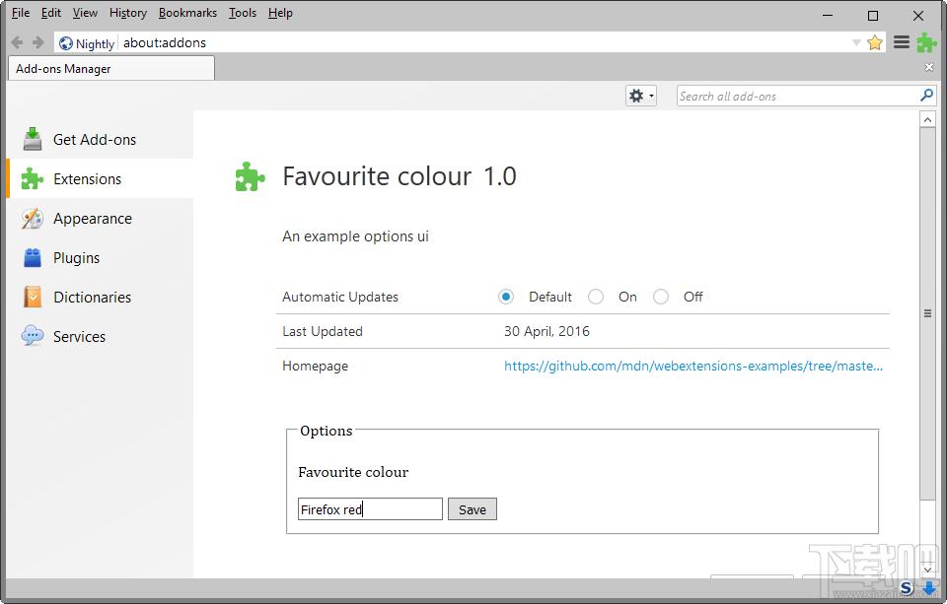Click the Last Updated date '30 April, 2016'
Viewport: 947px width, 604px height.
(x=546, y=331)
